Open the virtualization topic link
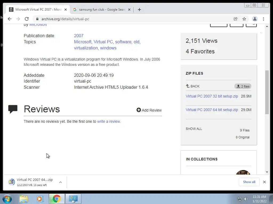The height and width of the screenshot is (204, 273). pyautogui.click(x=86, y=48)
